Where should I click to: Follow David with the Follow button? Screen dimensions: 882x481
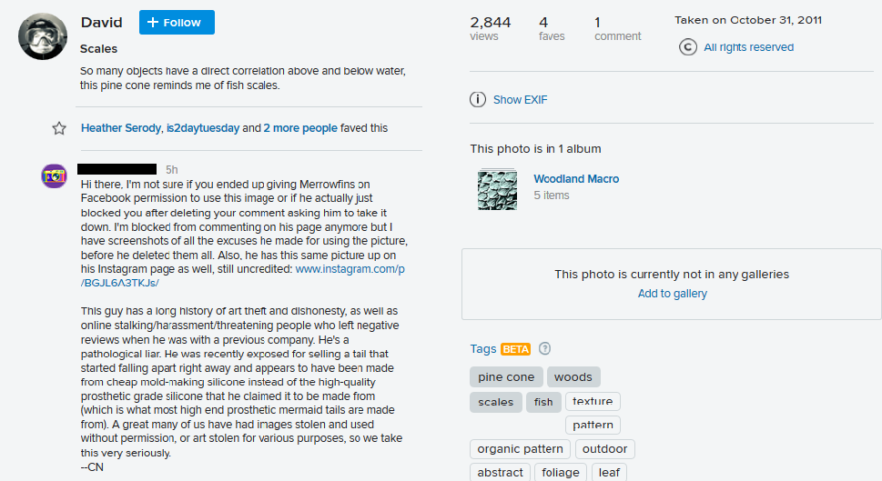point(177,23)
